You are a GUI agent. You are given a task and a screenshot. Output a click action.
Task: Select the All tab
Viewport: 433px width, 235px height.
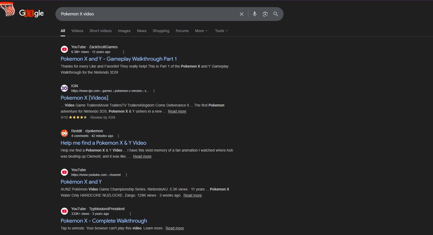(x=63, y=31)
